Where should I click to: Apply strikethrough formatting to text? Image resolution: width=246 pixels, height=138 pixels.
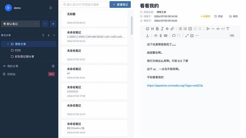pyautogui.click(x=167, y=29)
